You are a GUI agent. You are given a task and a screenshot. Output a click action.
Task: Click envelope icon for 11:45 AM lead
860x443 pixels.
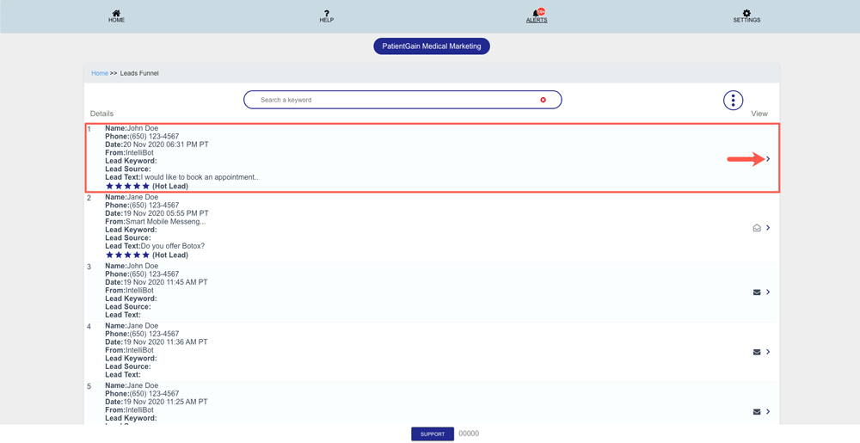[757, 292]
